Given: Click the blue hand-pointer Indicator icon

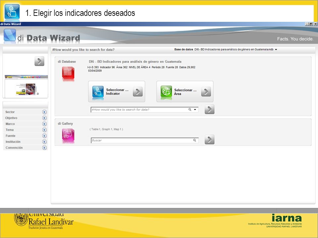Looking at the screenshot, I should click(x=98, y=92).
